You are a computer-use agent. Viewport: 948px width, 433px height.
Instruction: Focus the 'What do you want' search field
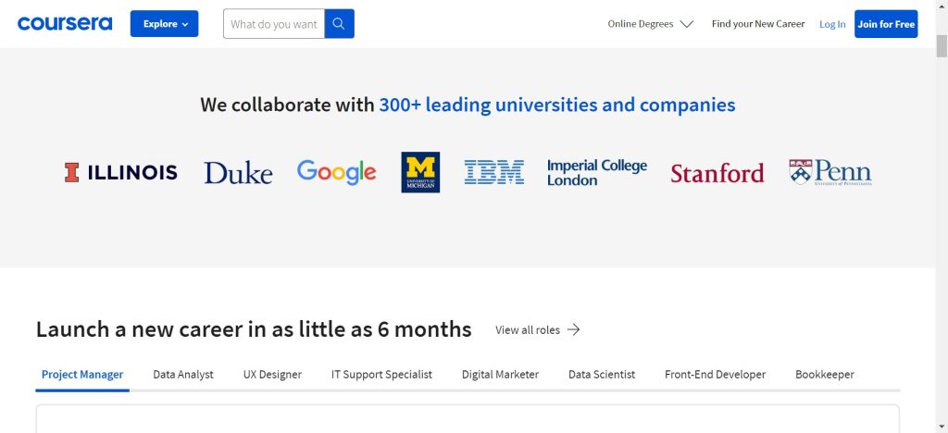(x=274, y=24)
